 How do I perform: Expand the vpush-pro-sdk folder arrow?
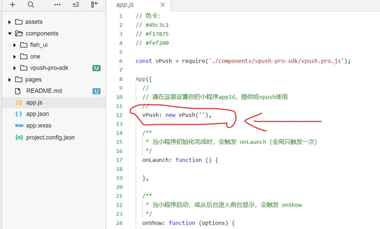click(x=14, y=68)
